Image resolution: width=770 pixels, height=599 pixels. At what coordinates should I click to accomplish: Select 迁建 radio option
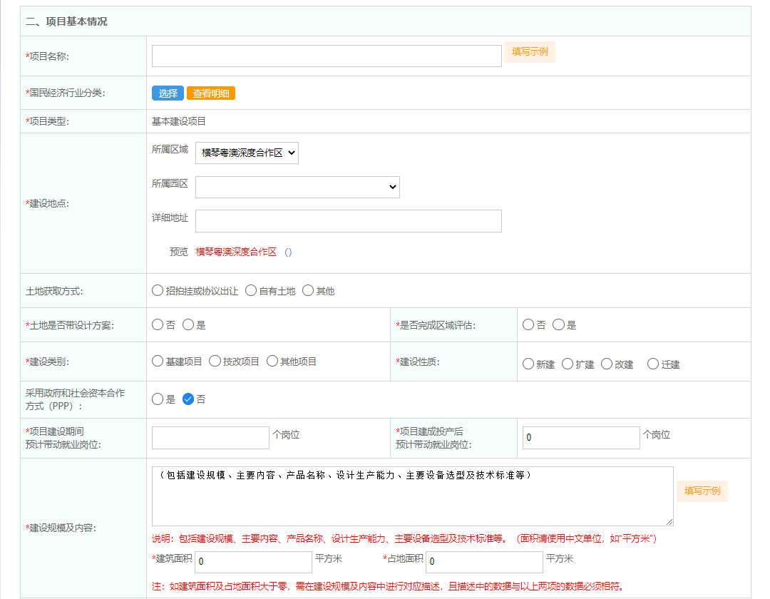[x=653, y=364]
